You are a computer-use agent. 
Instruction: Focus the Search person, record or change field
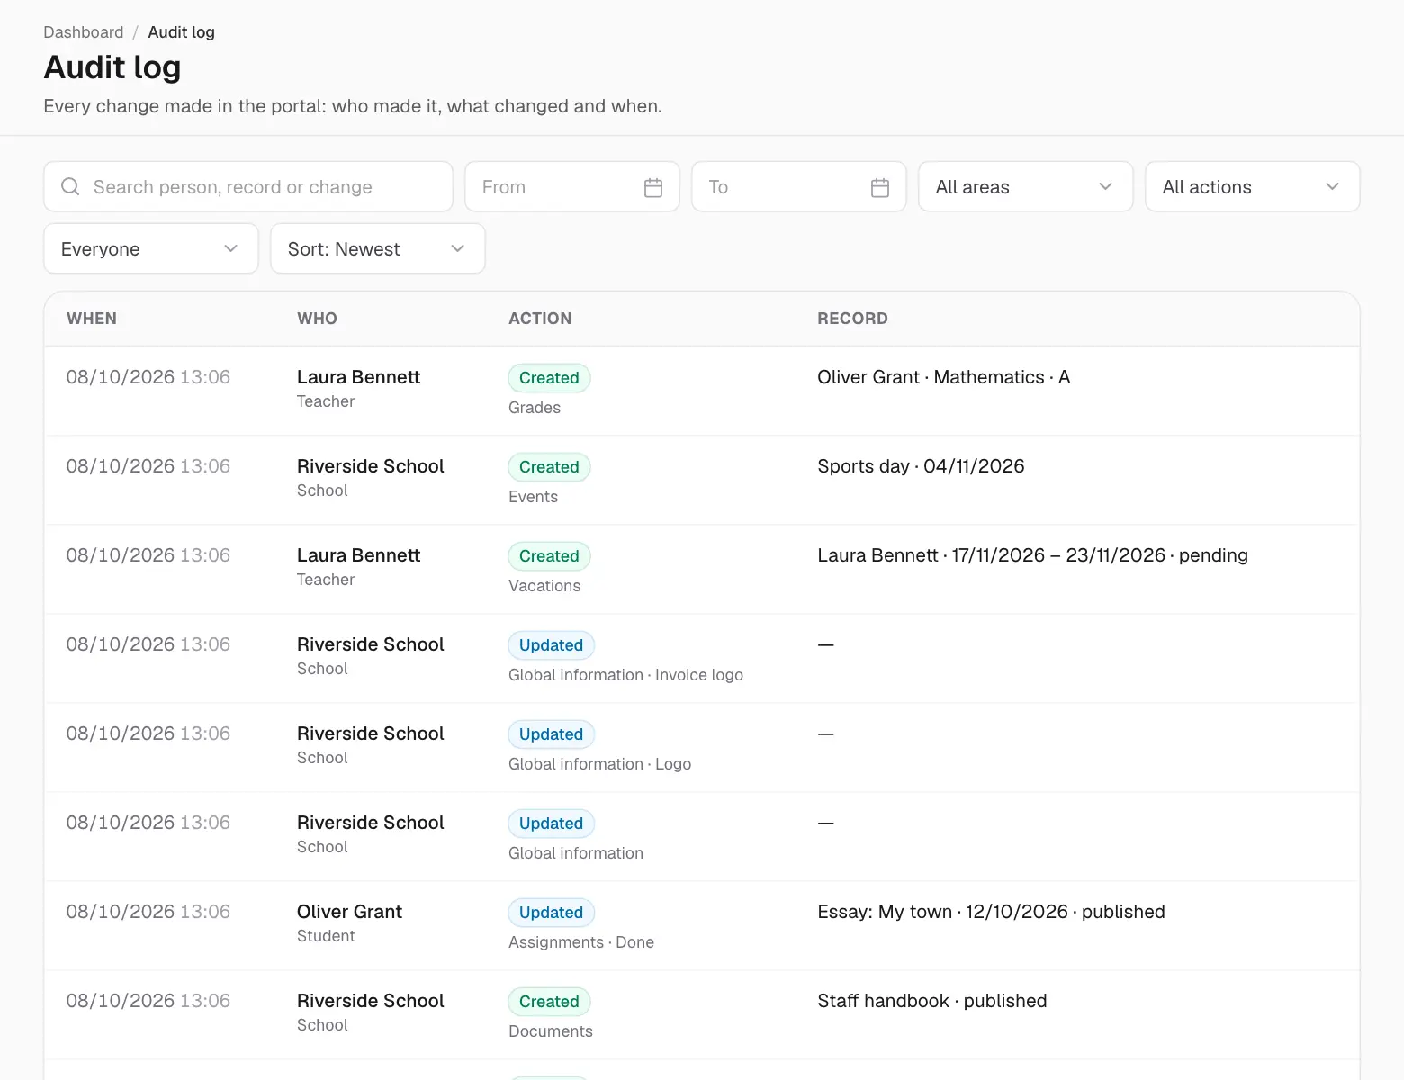click(248, 187)
